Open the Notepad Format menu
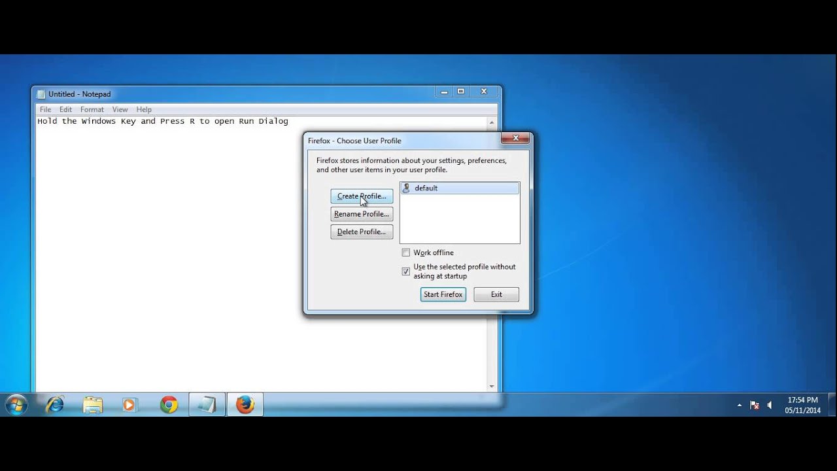Image resolution: width=837 pixels, height=471 pixels. pyautogui.click(x=92, y=109)
